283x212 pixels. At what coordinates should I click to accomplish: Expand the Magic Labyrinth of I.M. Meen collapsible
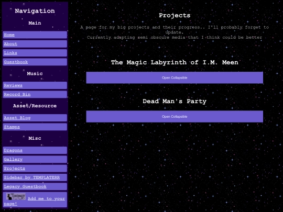click(175, 77)
